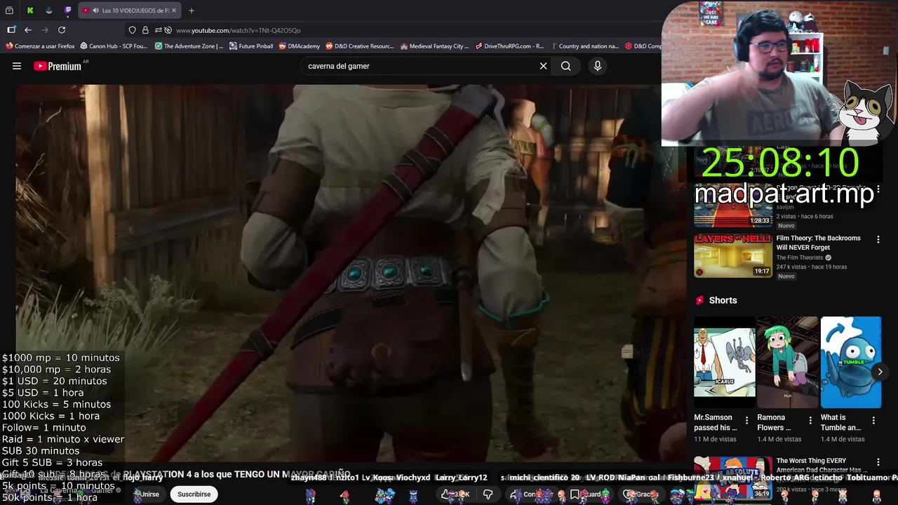Mute the YouTube tab via speaker icon
This screenshot has height=505, width=898.
(x=95, y=11)
